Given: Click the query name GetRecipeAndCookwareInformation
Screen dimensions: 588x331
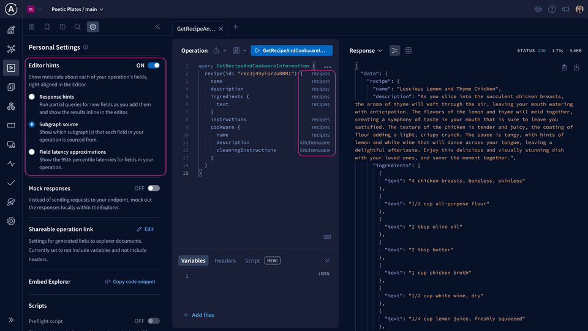Looking at the screenshot, I should tap(263, 66).
